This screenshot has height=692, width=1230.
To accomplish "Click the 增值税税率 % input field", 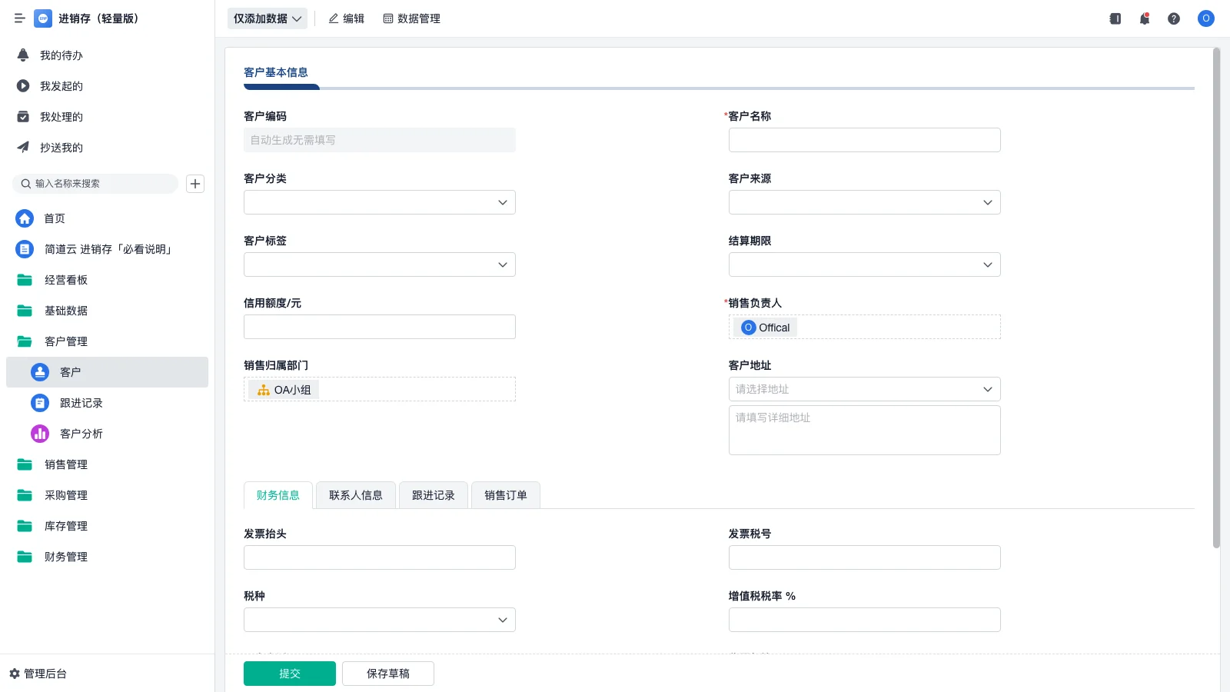I will pyautogui.click(x=865, y=620).
